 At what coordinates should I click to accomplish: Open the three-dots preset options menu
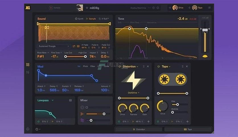pyautogui.click(x=149, y=8)
